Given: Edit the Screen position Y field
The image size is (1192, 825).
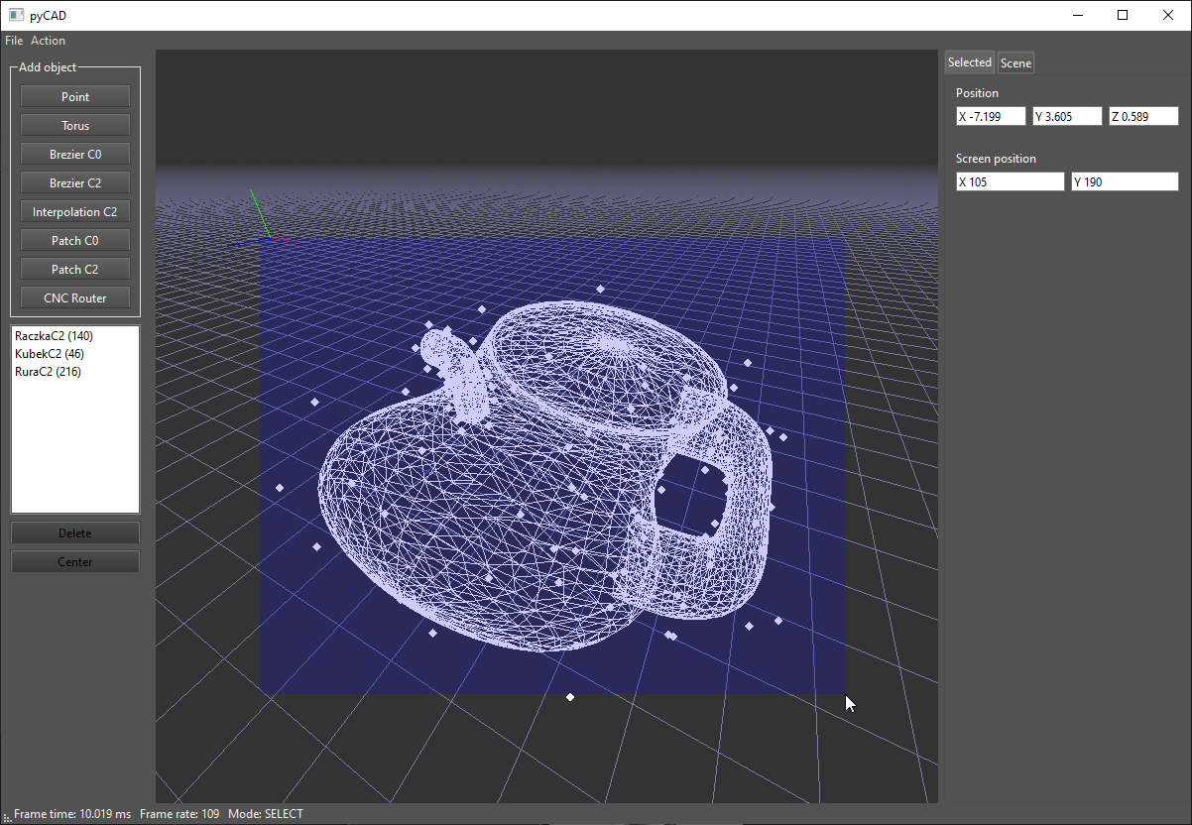Looking at the screenshot, I should coord(1125,181).
